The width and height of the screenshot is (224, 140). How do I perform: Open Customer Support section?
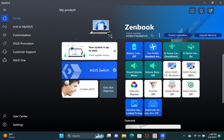point(24,52)
